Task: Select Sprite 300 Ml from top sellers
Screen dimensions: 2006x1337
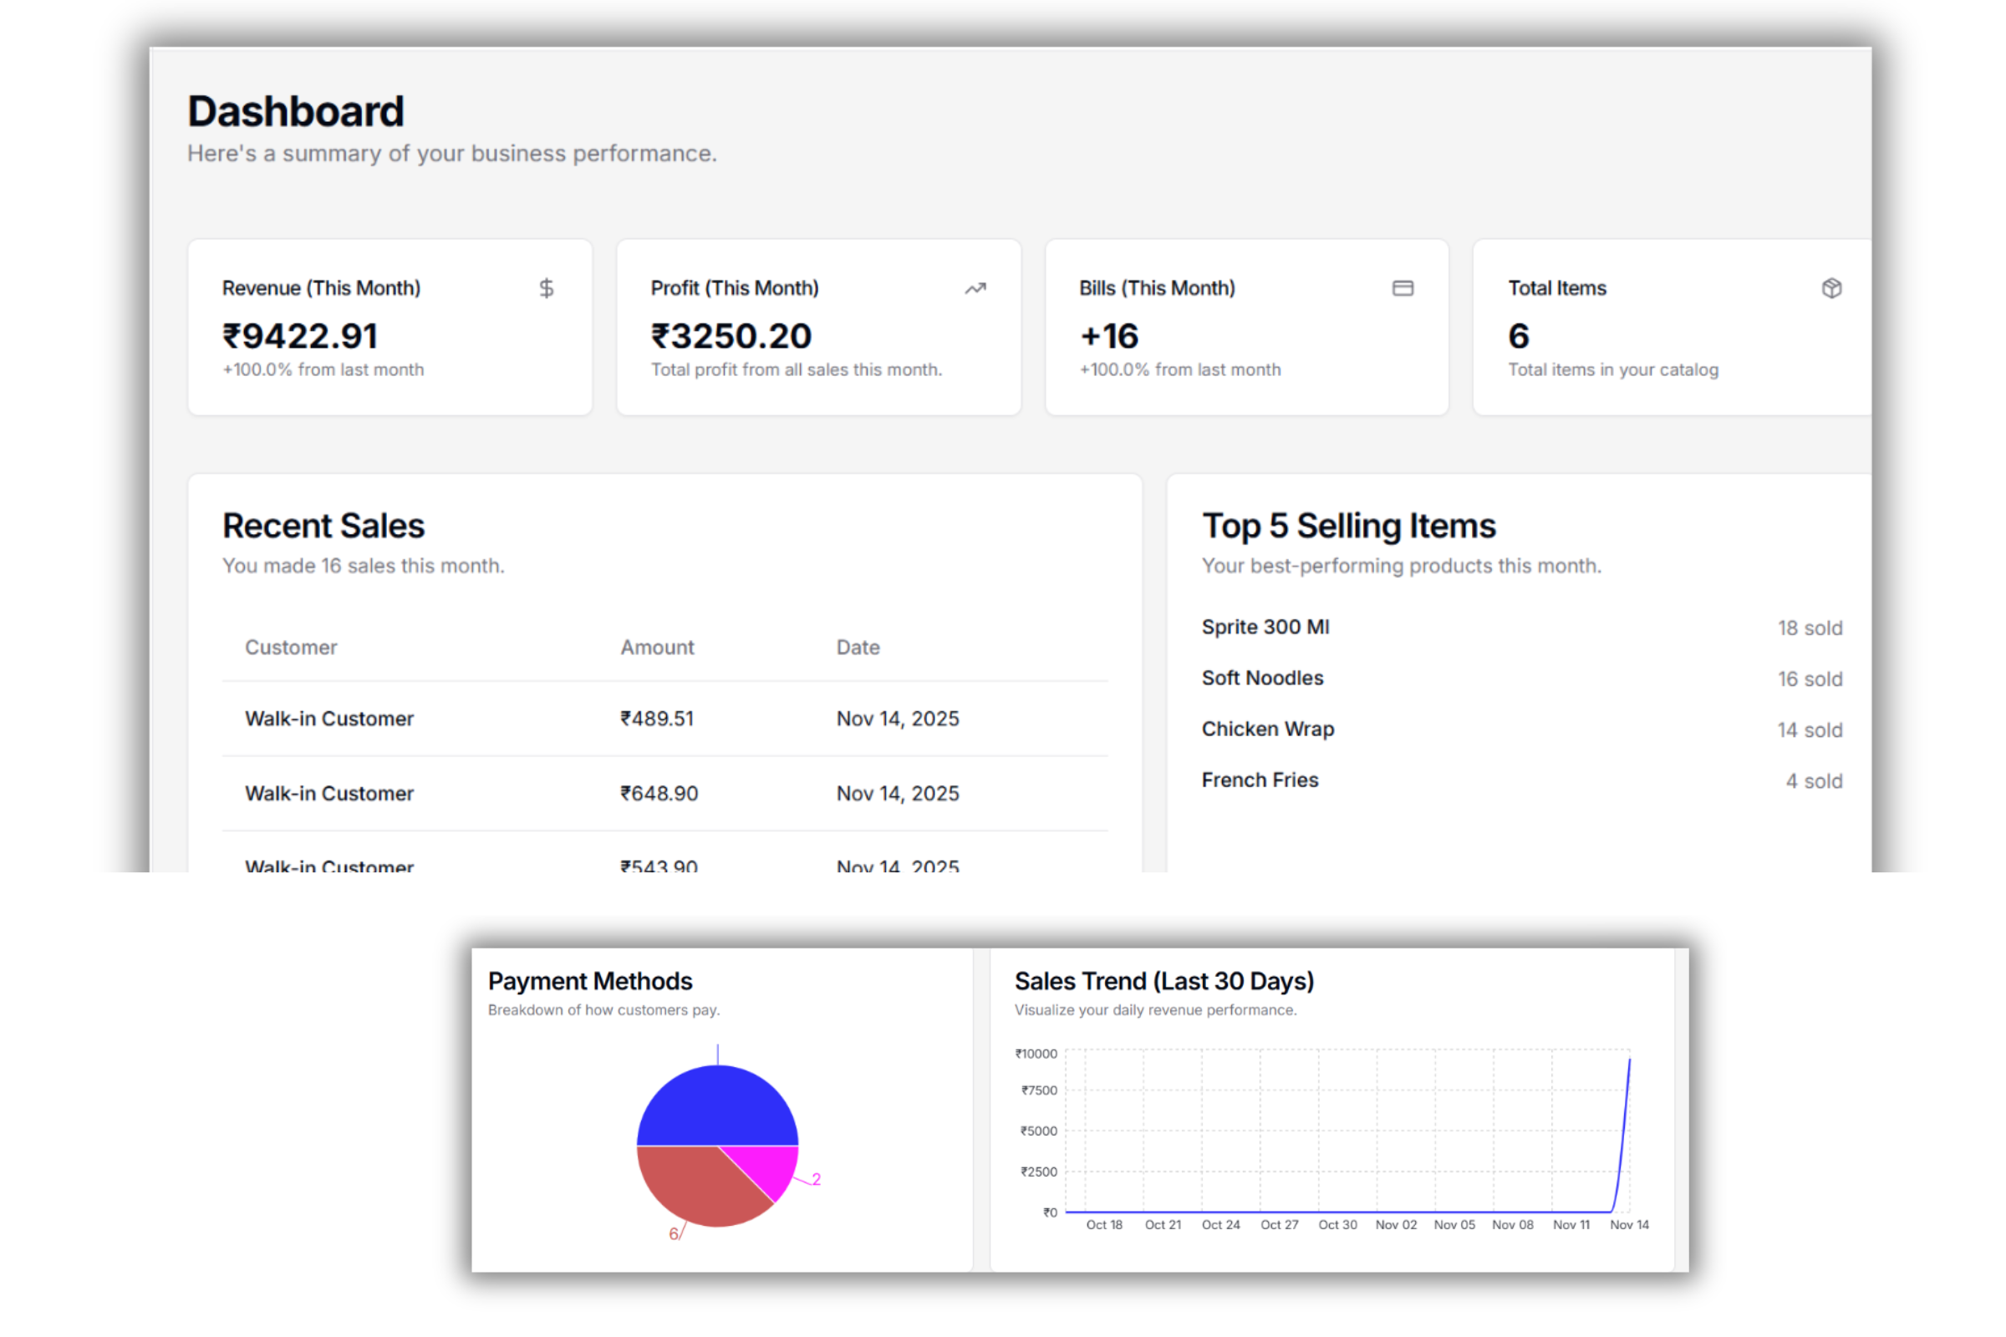Action: tap(1265, 627)
